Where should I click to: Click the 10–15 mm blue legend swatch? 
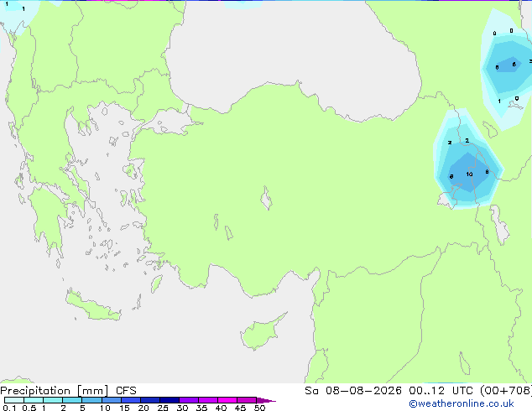pyautogui.click(x=111, y=400)
